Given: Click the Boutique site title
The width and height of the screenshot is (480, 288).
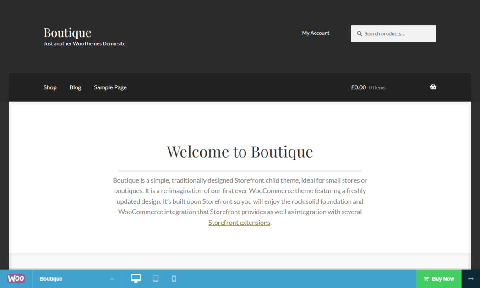Looking at the screenshot, I should [67, 33].
